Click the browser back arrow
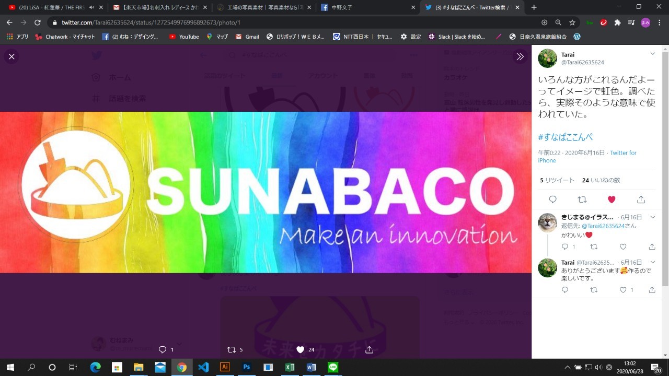The width and height of the screenshot is (669, 376). [x=9, y=22]
